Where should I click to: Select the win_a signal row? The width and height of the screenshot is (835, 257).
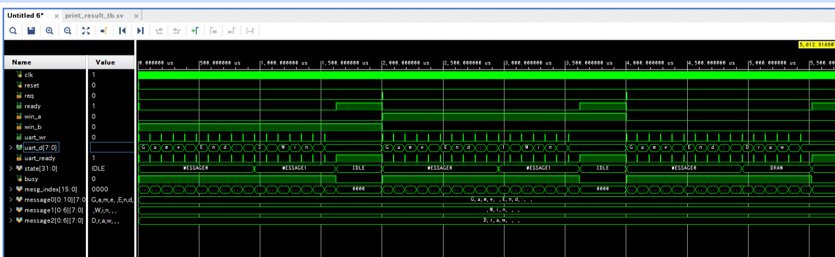coord(32,116)
